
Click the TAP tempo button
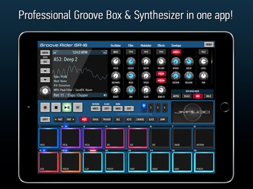tap(78, 107)
